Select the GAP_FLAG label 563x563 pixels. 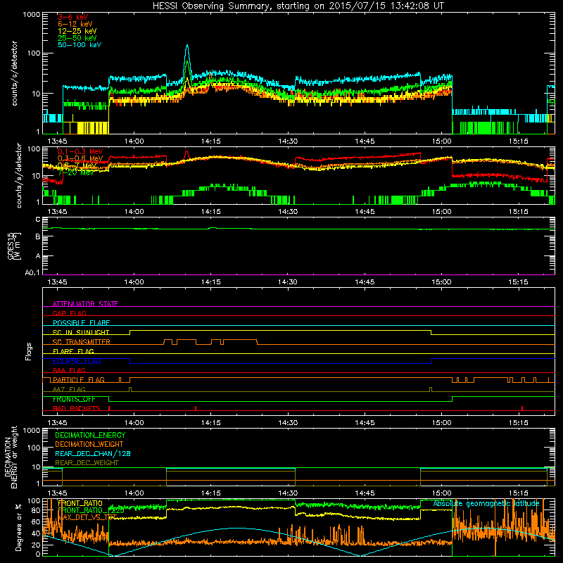tap(69, 313)
